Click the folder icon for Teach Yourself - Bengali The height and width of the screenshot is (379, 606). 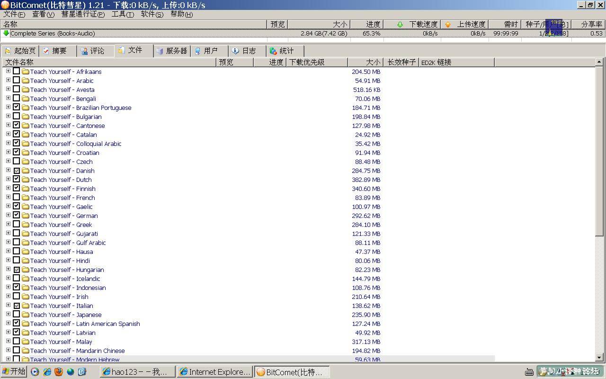click(x=26, y=99)
